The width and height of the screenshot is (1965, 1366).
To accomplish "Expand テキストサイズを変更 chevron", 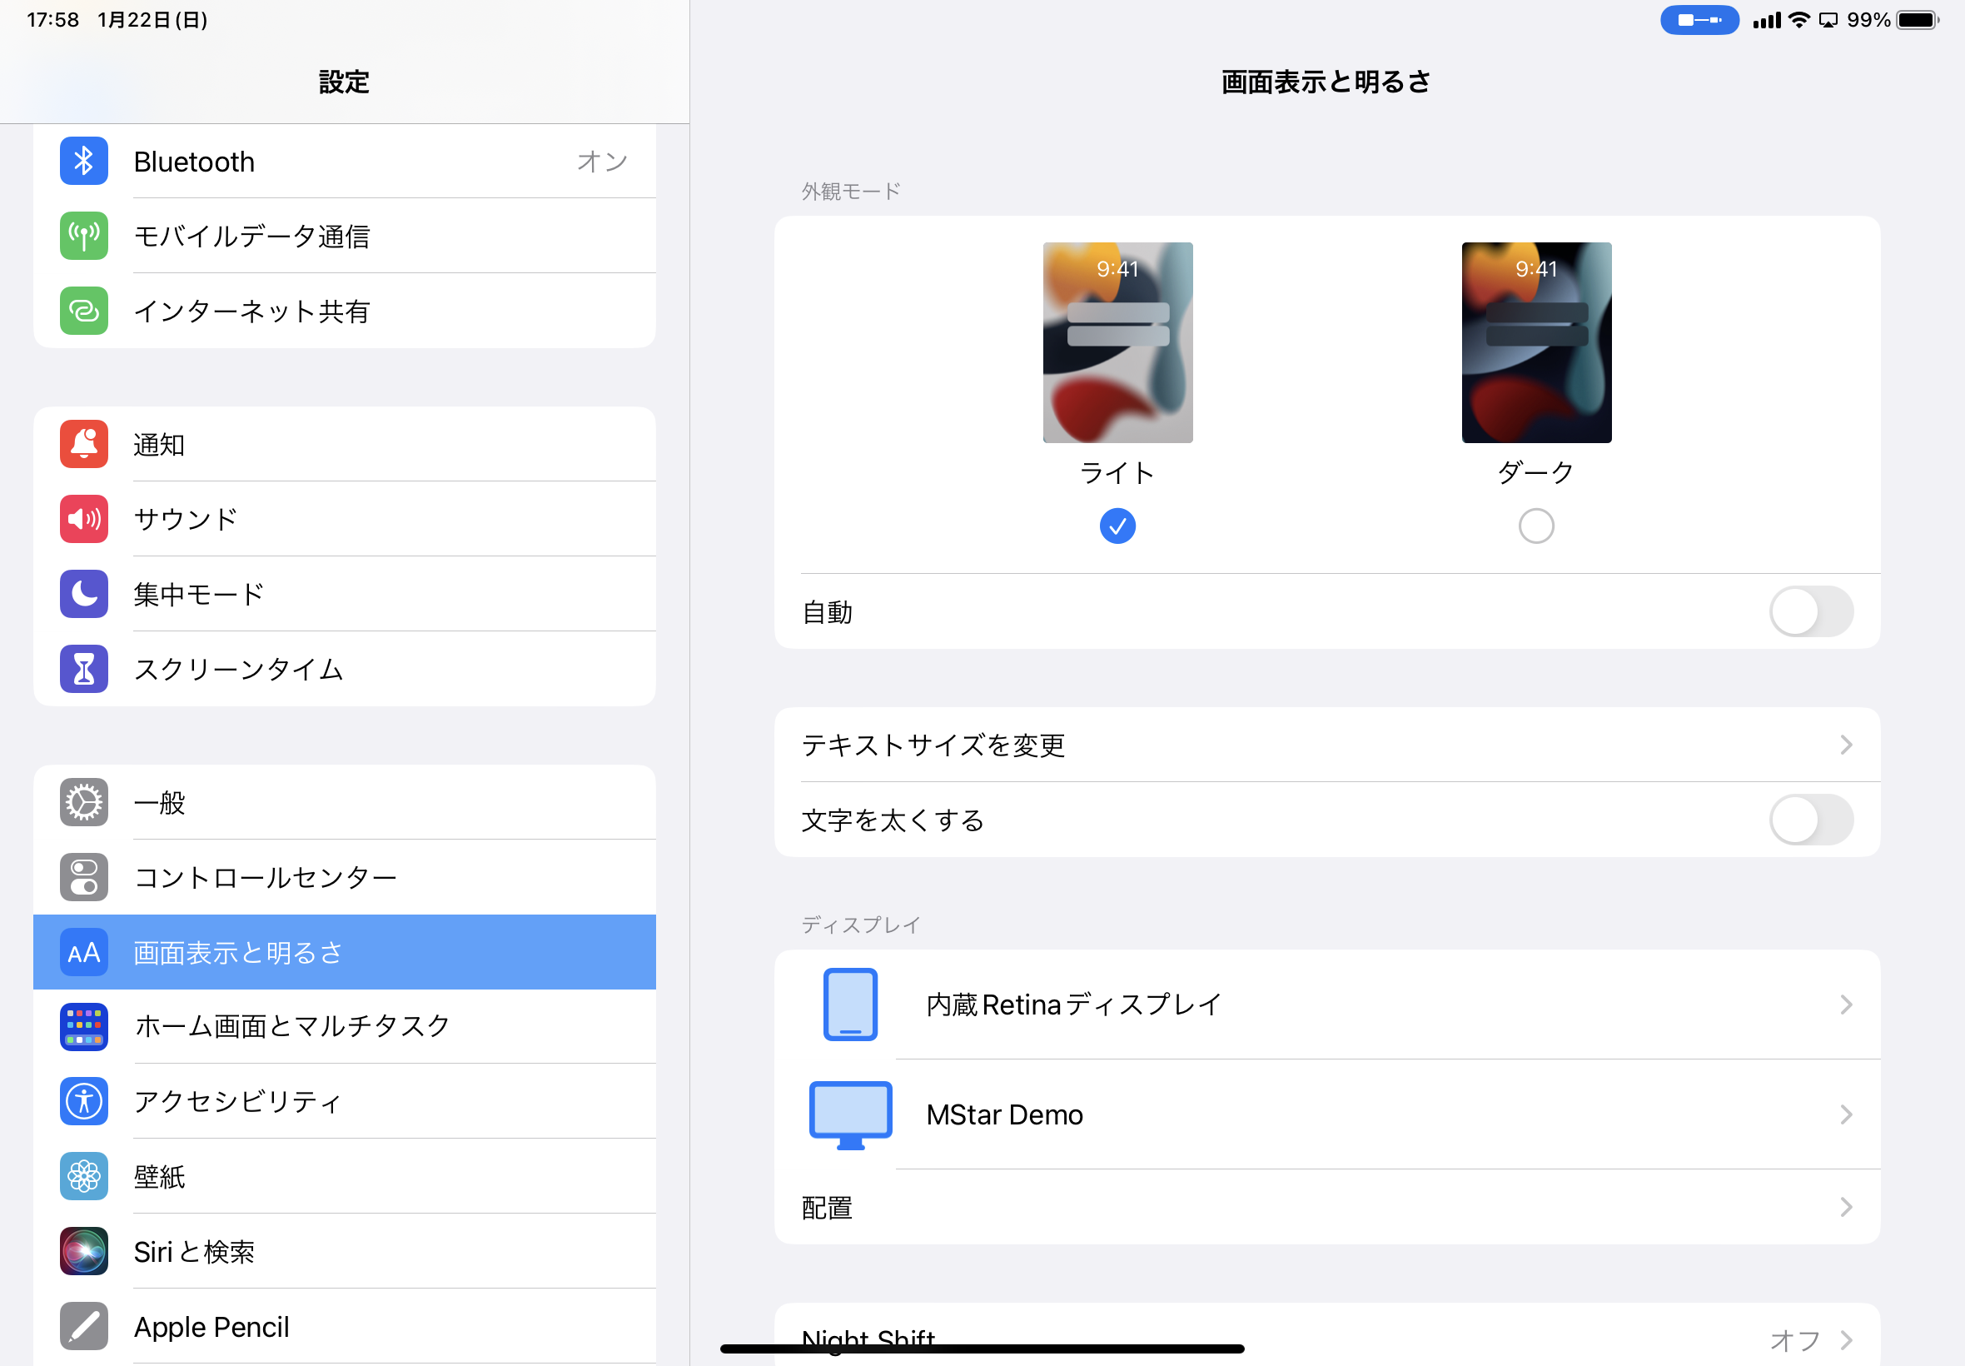I will tap(1845, 745).
